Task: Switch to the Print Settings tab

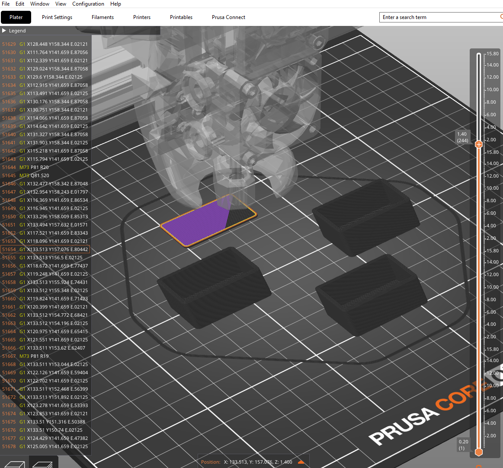Action: [x=57, y=17]
